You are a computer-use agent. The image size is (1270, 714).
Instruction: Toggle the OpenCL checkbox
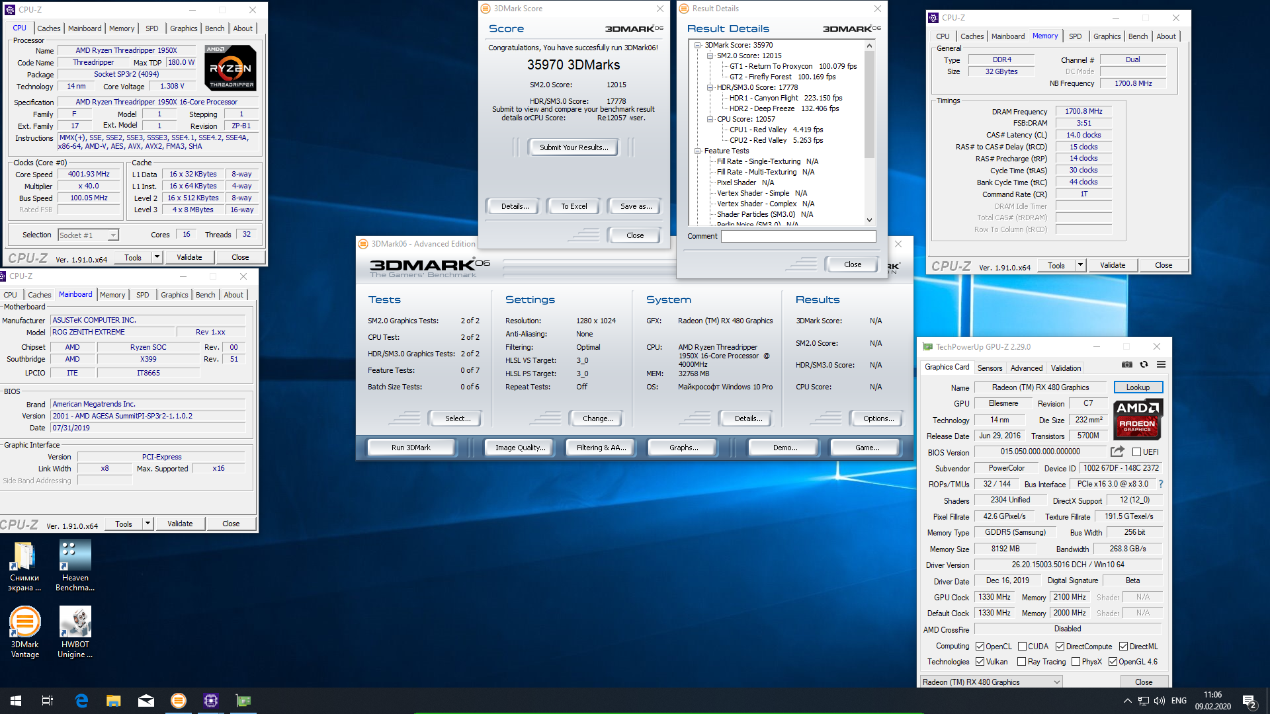(x=980, y=647)
